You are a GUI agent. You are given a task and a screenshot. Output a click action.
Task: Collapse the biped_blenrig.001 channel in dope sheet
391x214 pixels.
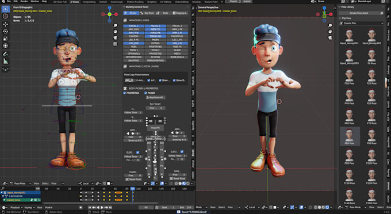(x=2, y=193)
